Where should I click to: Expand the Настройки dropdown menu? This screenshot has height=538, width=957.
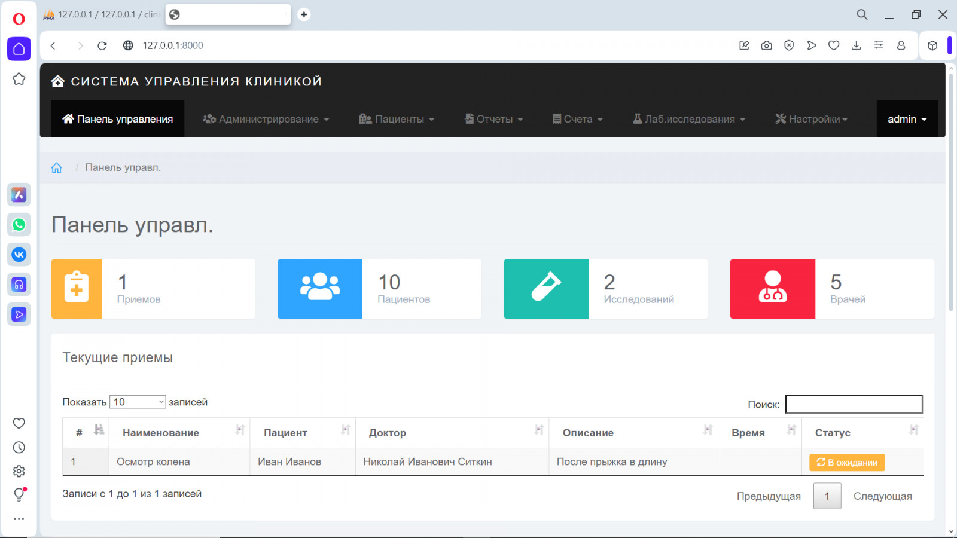pos(812,119)
